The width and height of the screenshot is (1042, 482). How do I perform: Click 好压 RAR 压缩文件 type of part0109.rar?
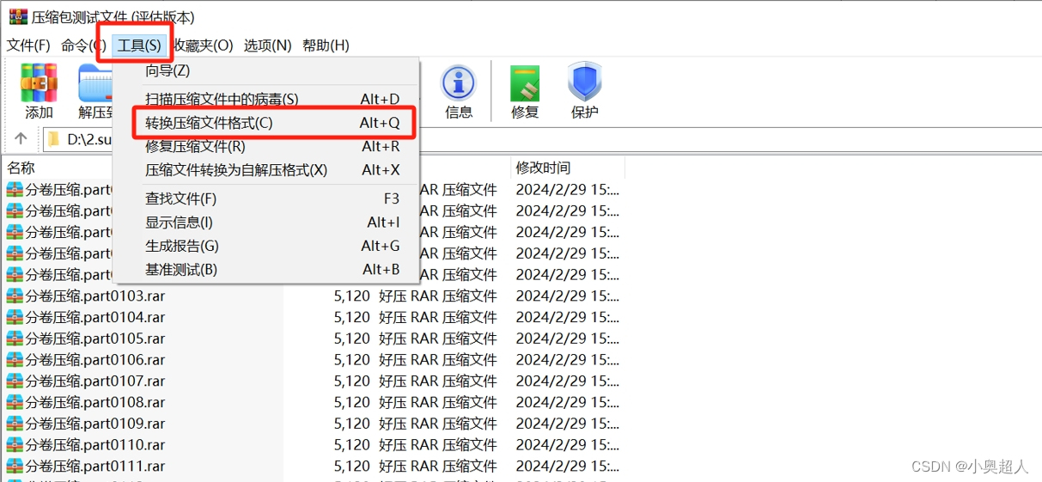click(438, 424)
